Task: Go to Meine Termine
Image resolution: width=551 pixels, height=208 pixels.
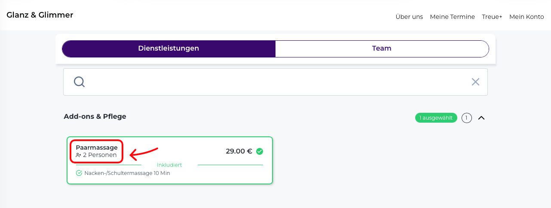Action: (452, 17)
